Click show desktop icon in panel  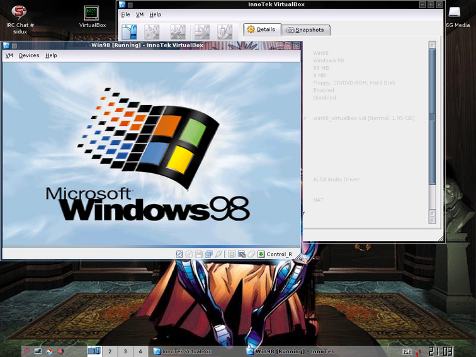38,351
